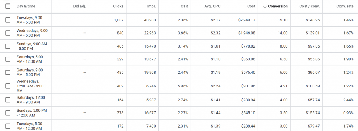This screenshot has width=358, height=131.
Task: Click the Day & time column header
Action: point(26,6)
